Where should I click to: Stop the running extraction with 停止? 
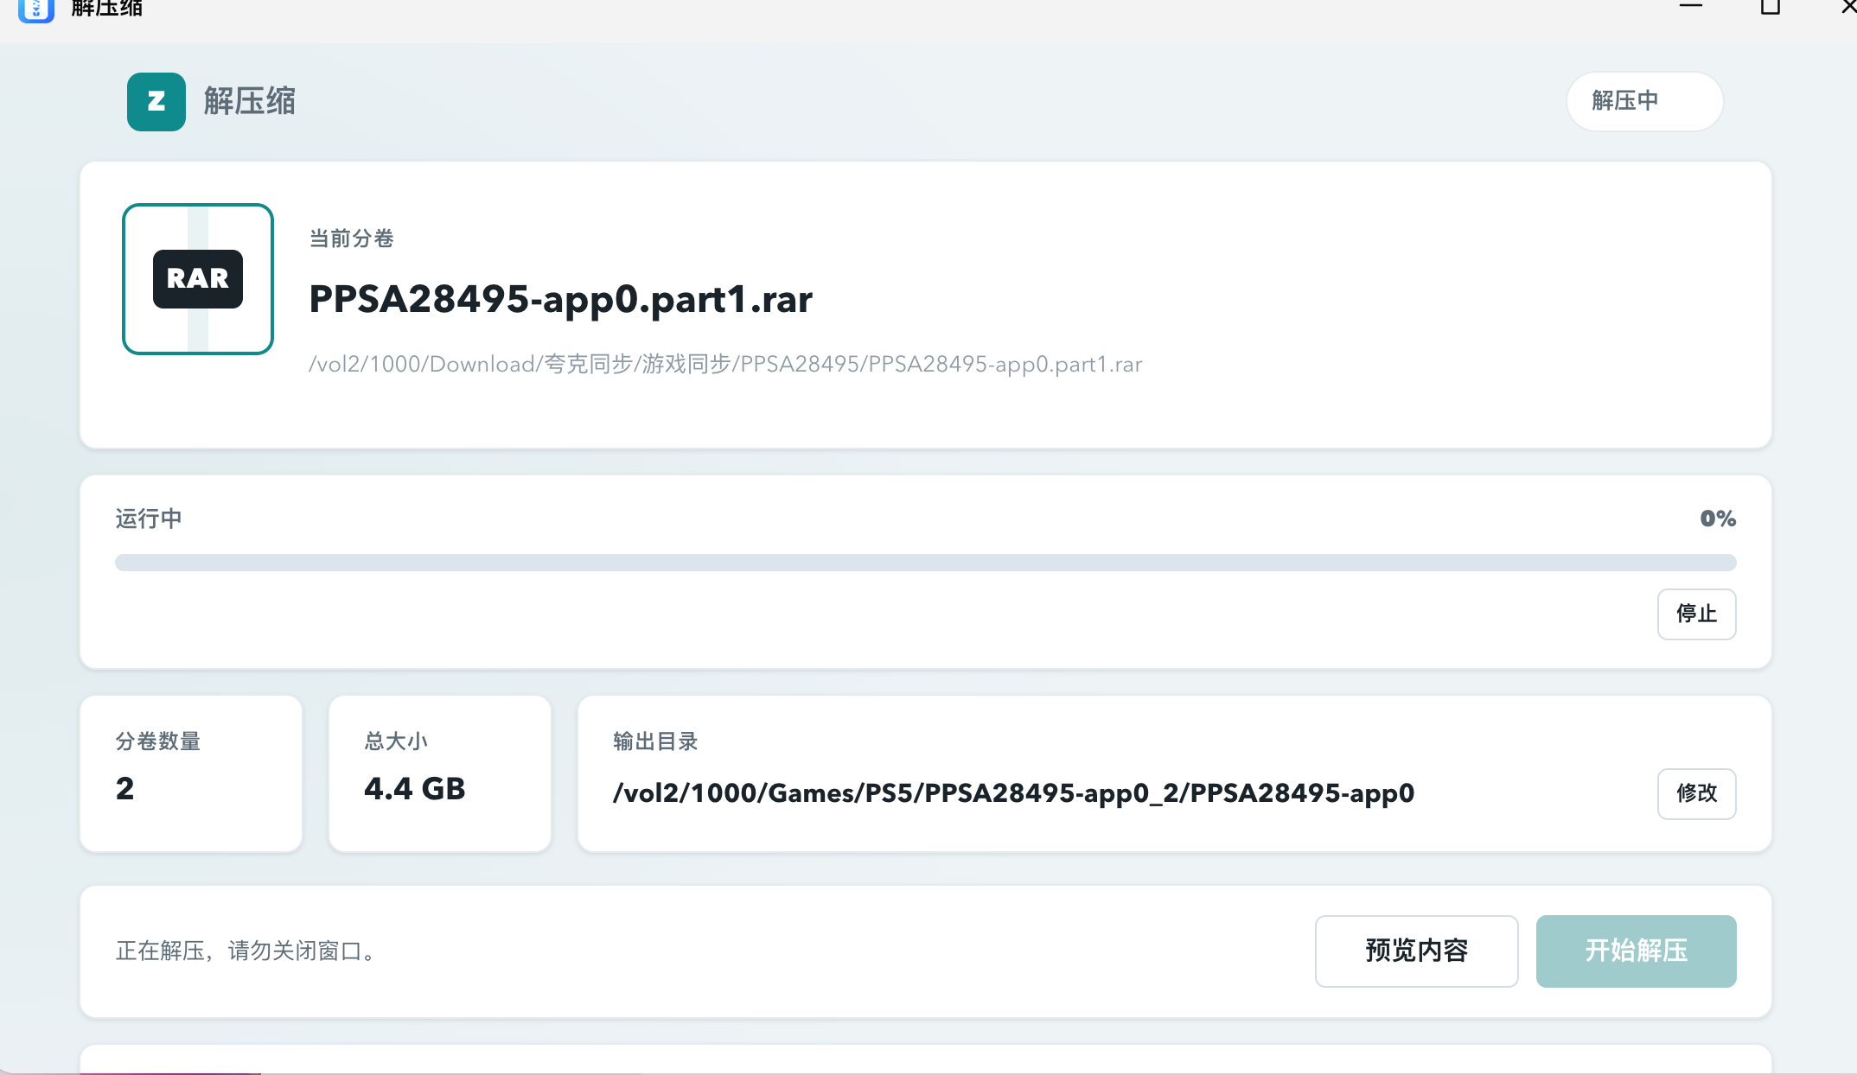(1696, 614)
